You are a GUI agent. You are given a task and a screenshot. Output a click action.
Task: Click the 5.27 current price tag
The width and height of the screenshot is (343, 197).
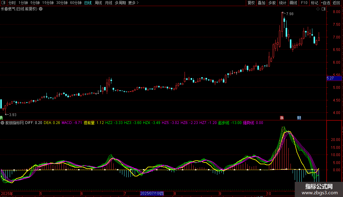point(334,78)
